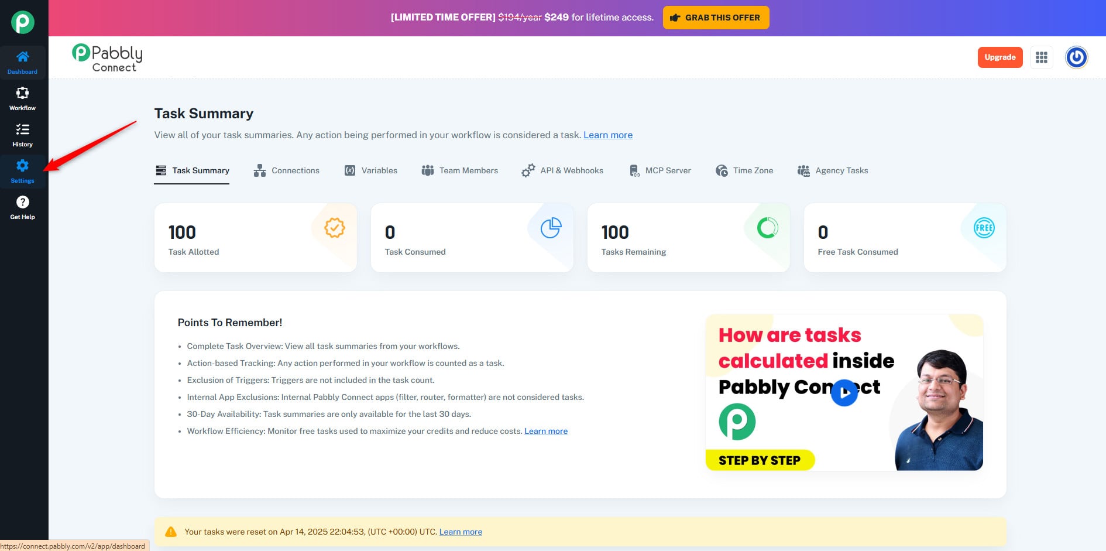Select the API & Webhooks tab

coord(562,170)
